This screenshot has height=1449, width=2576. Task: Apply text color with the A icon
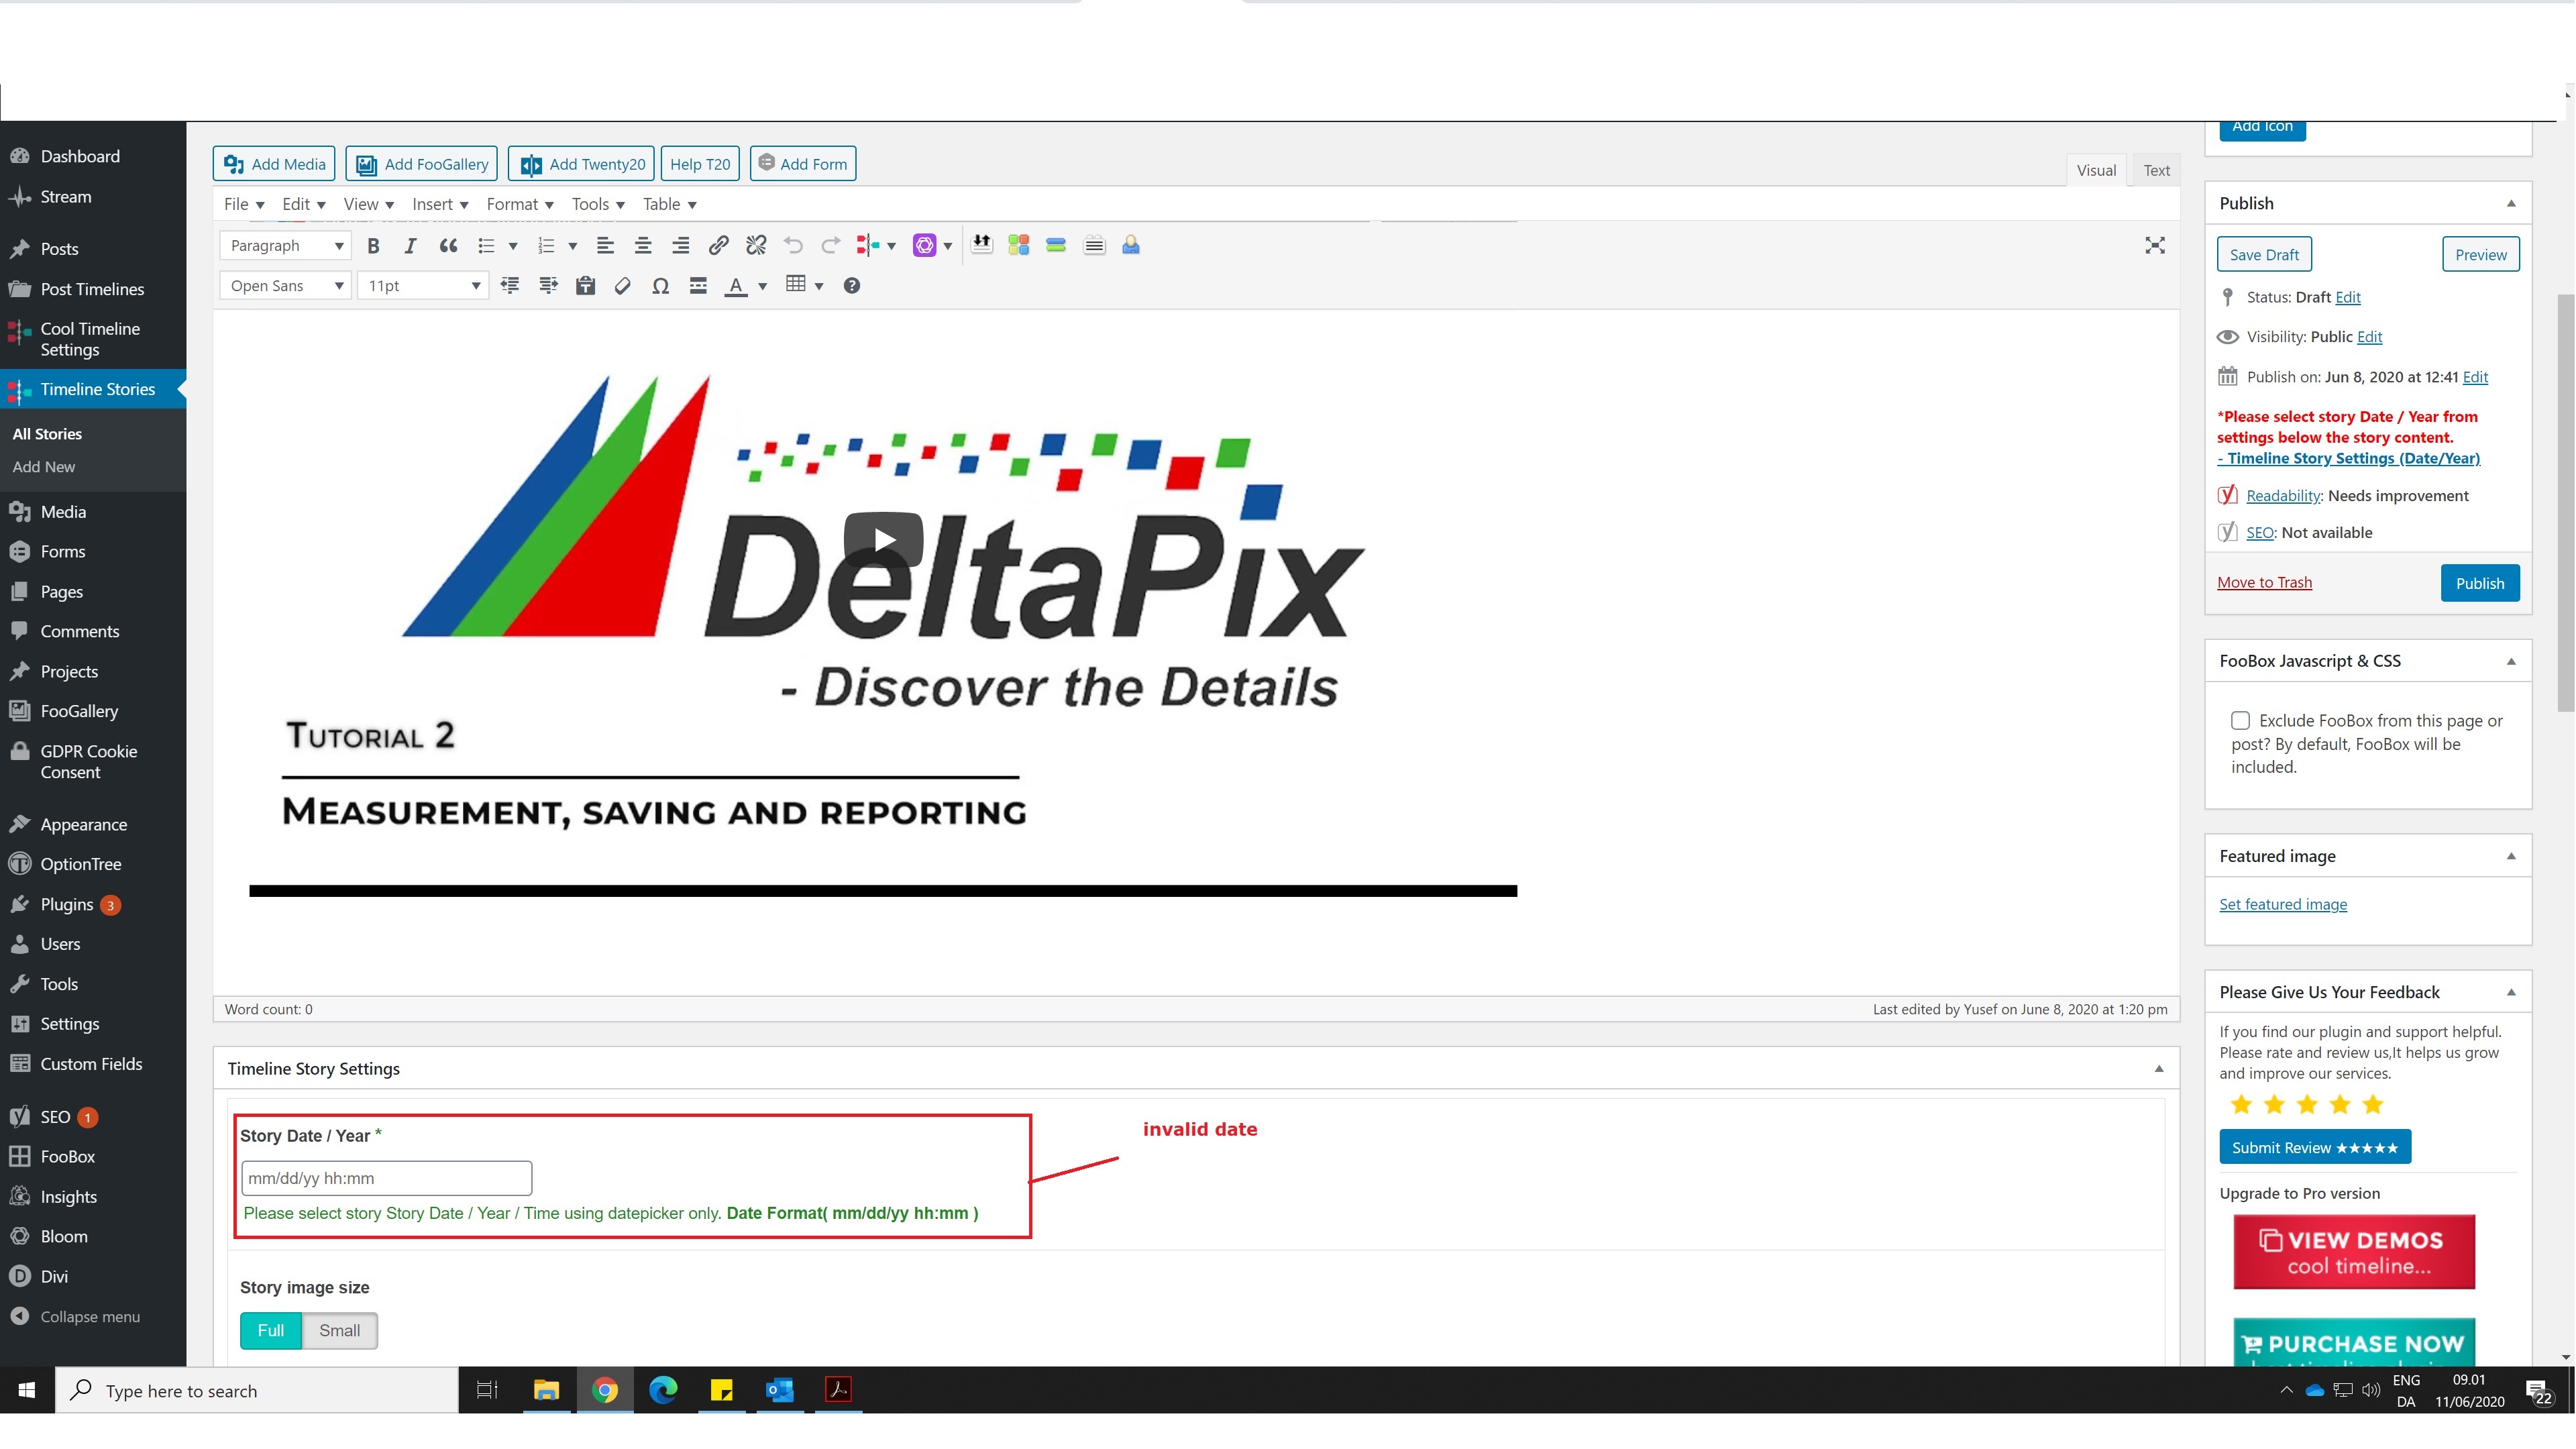click(x=736, y=286)
